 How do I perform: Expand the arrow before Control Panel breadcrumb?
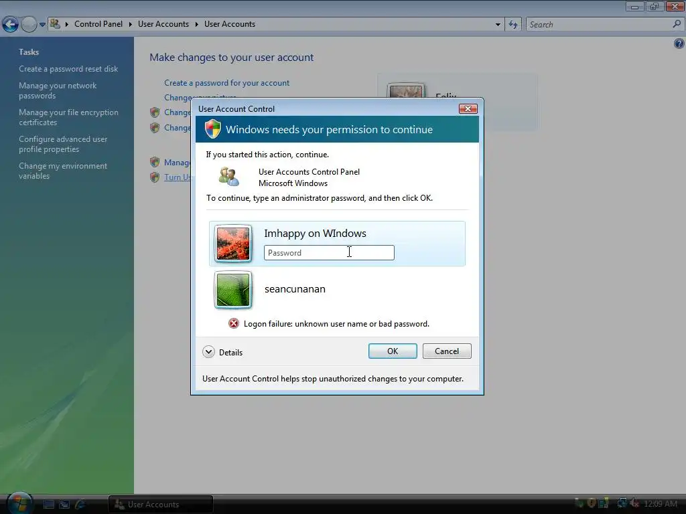(x=67, y=25)
